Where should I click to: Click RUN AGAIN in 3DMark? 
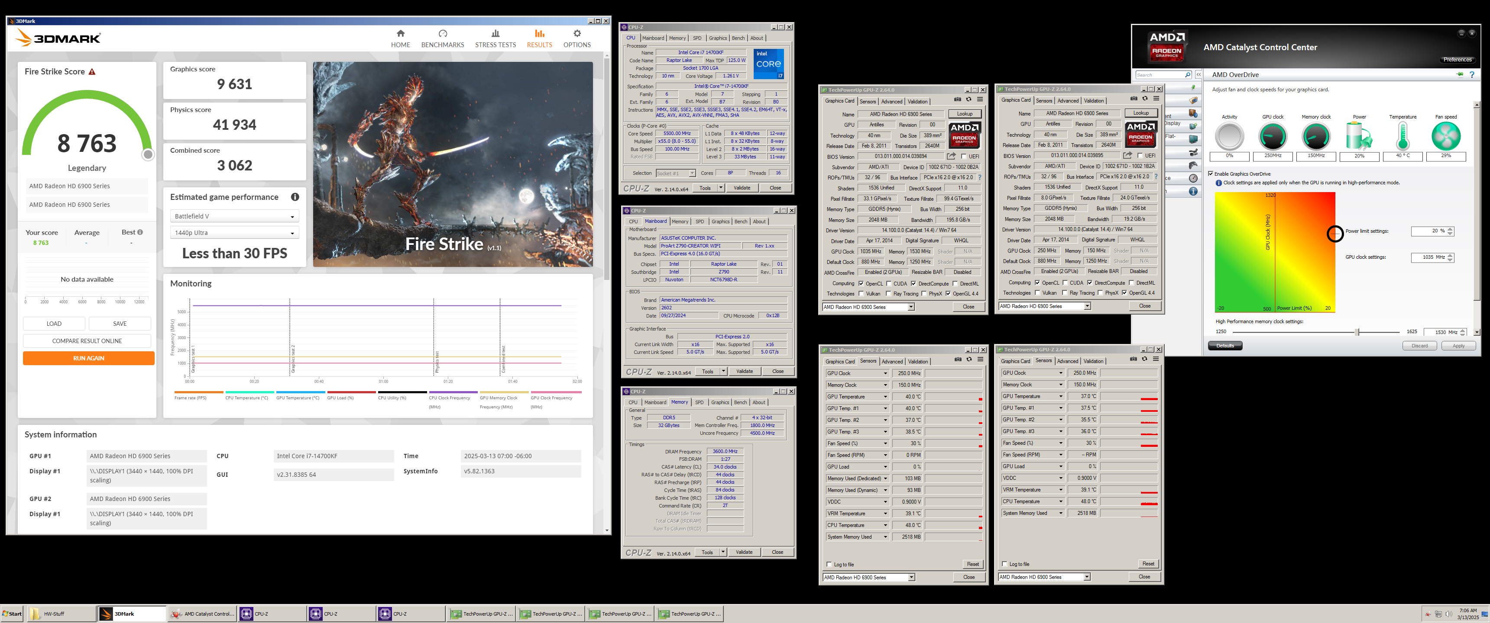[x=88, y=358]
